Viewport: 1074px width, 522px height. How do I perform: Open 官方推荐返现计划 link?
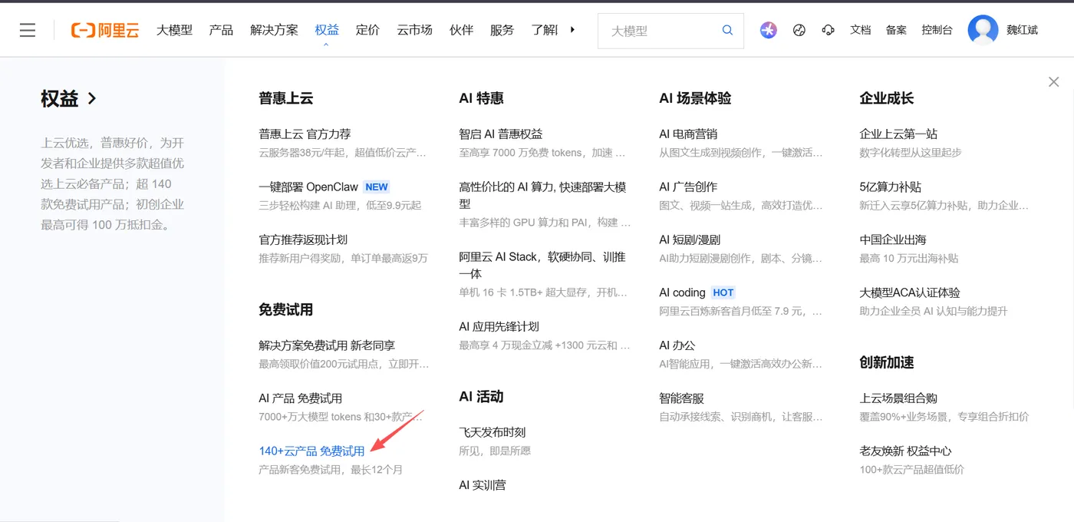click(303, 240)
